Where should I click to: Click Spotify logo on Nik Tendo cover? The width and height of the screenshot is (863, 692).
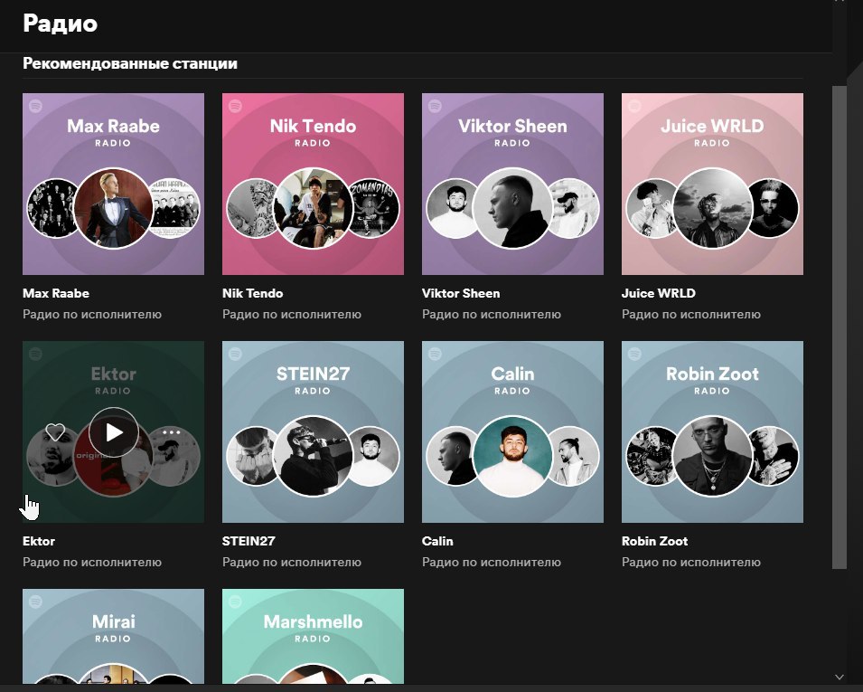[x=236, y=105]
